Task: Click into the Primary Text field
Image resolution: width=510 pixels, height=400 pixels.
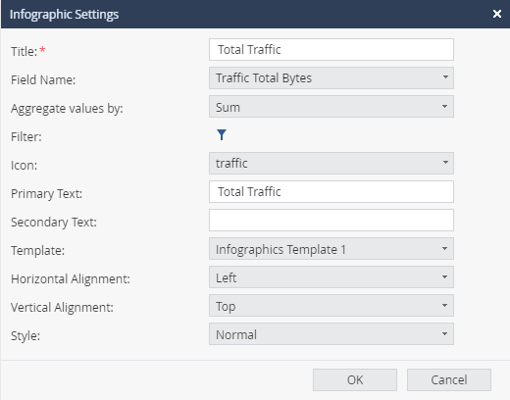Action: point(331,192)
